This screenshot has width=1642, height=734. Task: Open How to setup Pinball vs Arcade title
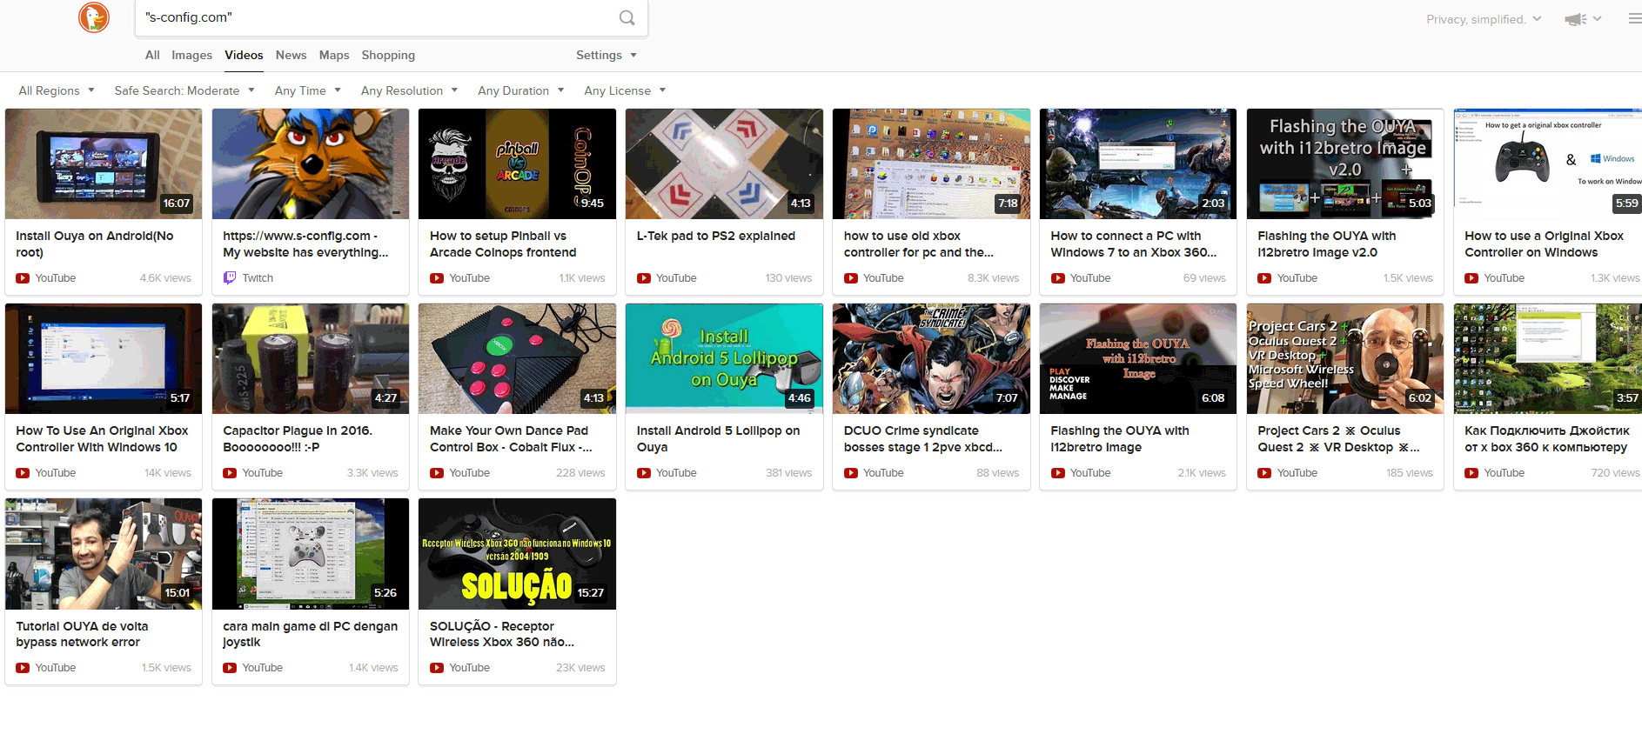503,244
